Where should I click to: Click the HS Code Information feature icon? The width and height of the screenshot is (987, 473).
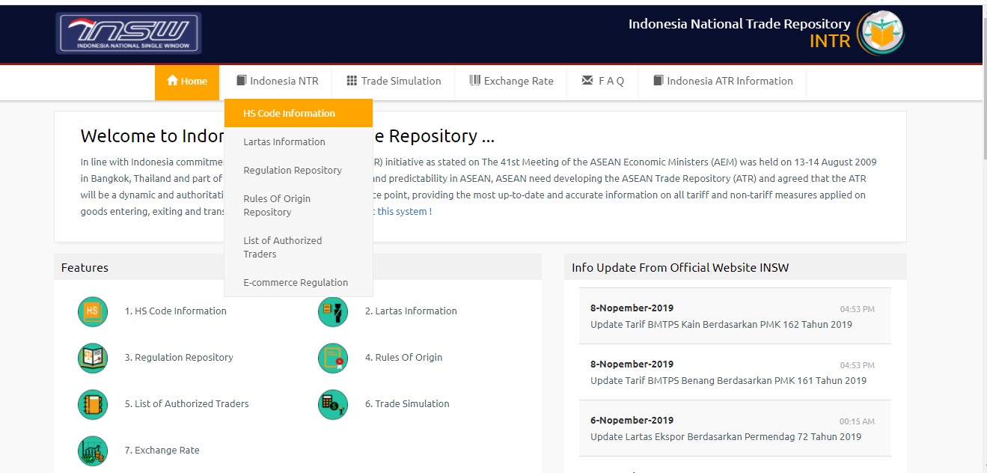(93, 311)
